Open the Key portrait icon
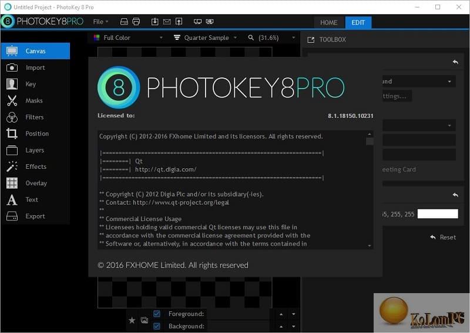Image resolution: width=470 pixels, height=333 pixels. point(12,84)
